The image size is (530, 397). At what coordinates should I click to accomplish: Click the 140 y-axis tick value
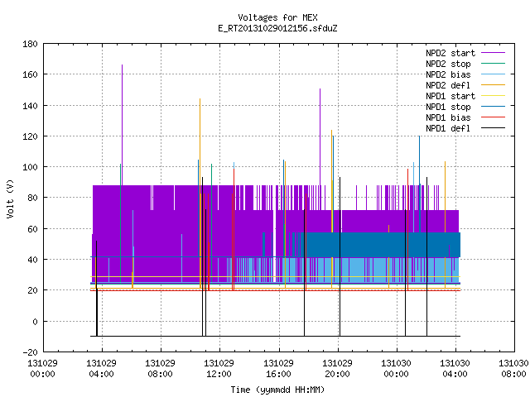coord(30,106)
